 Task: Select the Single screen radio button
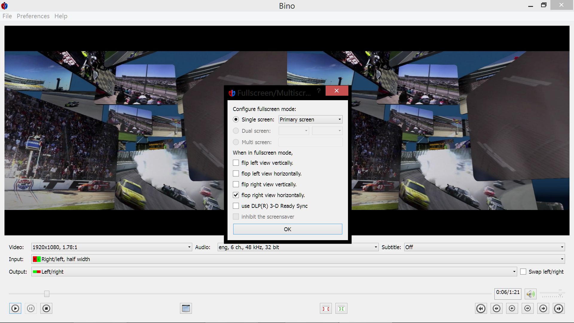click(236, 119)
